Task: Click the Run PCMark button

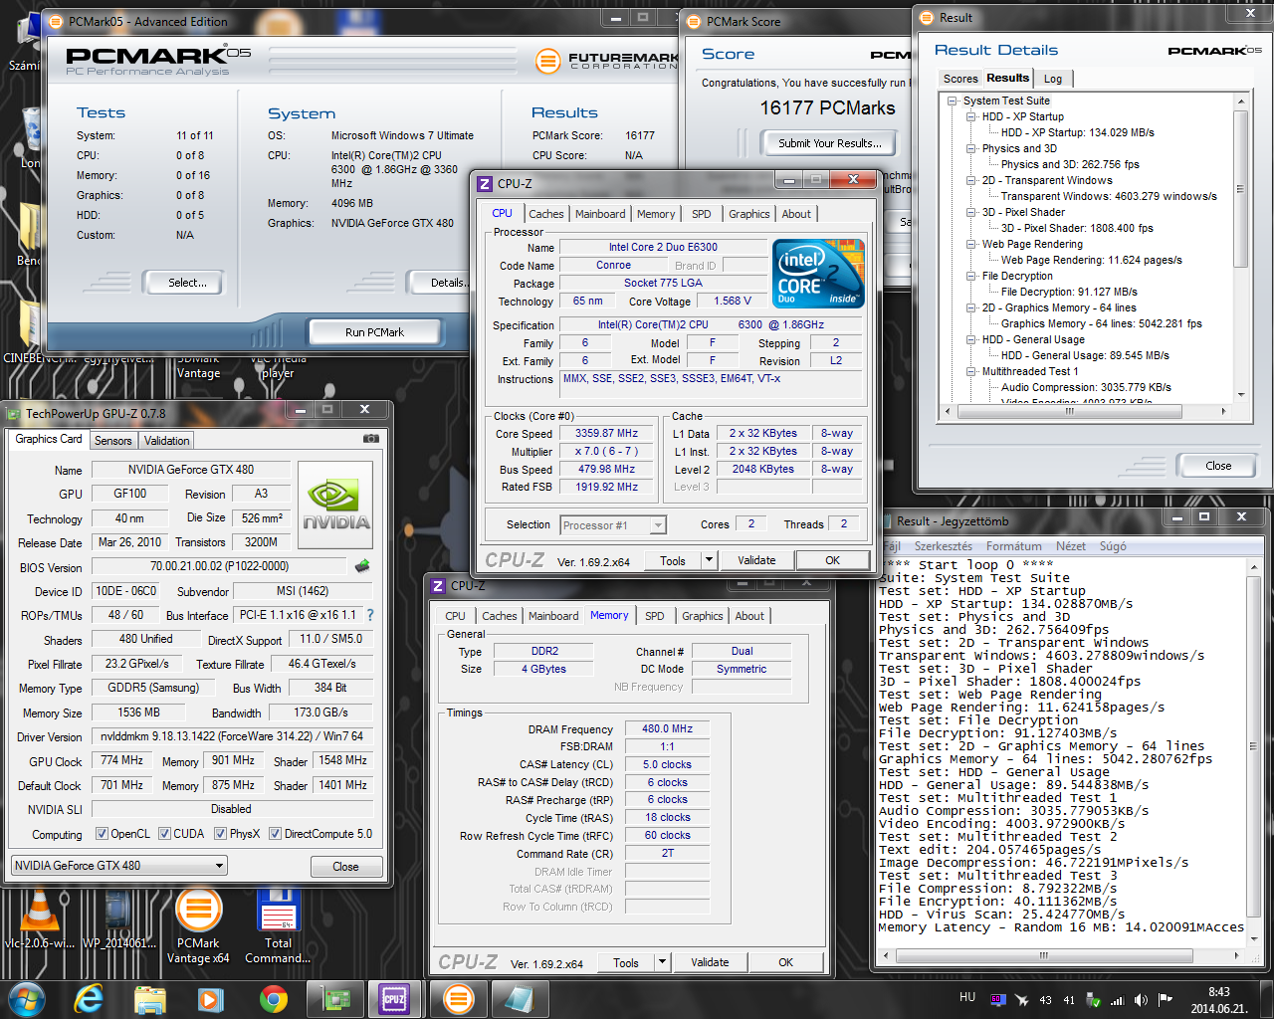Action: (374, 332)
